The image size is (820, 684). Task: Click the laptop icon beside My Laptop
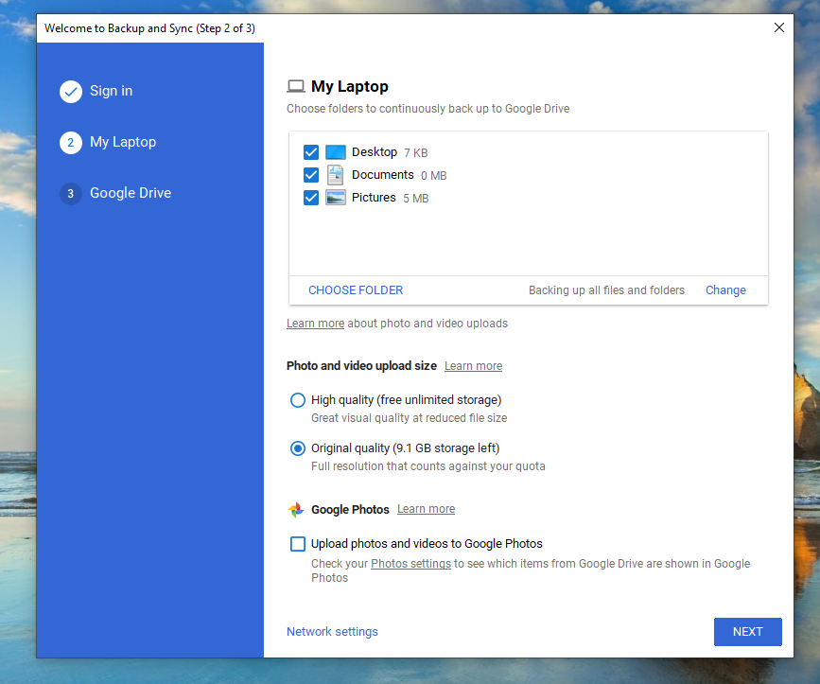click(x=296, y=87)
